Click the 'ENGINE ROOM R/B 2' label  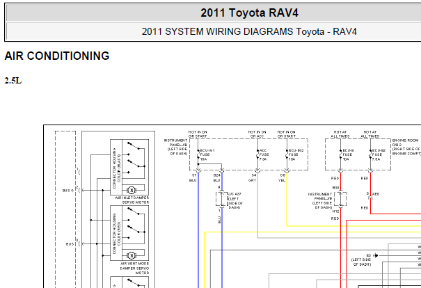(406, 147)
